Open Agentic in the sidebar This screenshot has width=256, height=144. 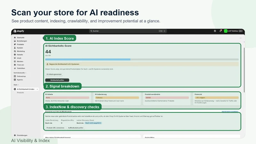click(20, 80)
